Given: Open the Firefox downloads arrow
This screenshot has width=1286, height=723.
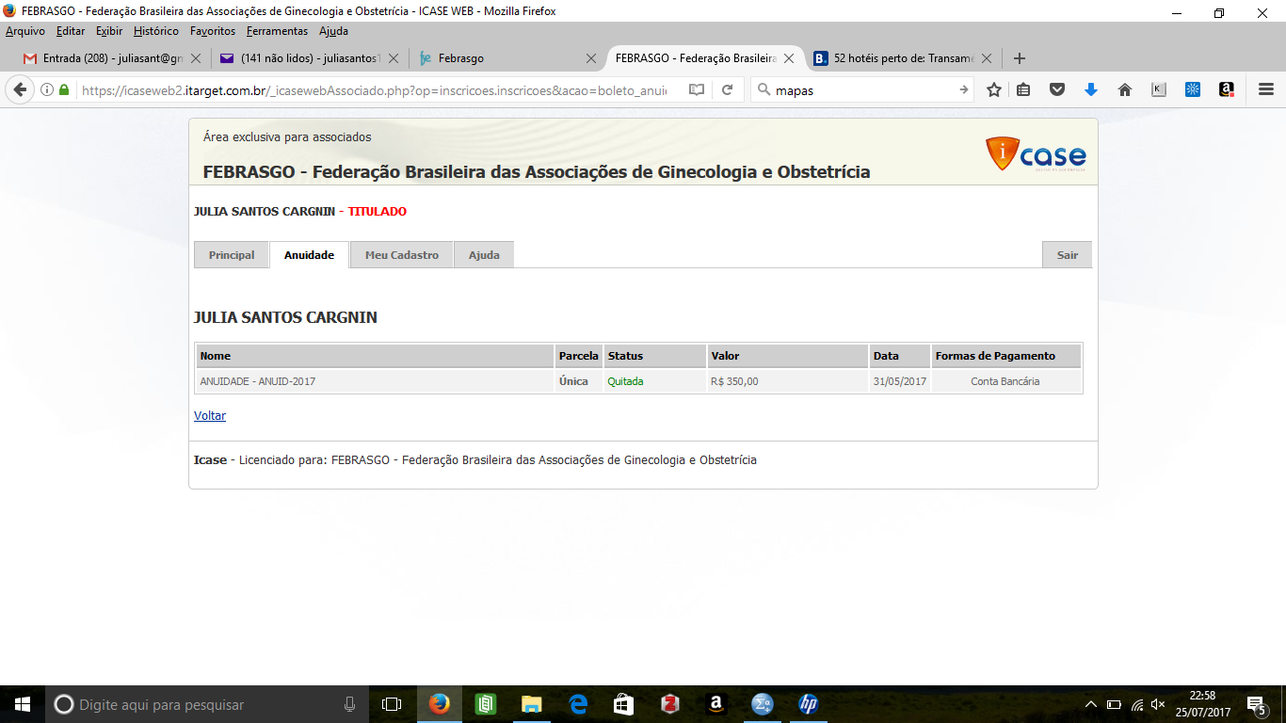Looking at the screenshot, I should click(x=1091, y=90).
